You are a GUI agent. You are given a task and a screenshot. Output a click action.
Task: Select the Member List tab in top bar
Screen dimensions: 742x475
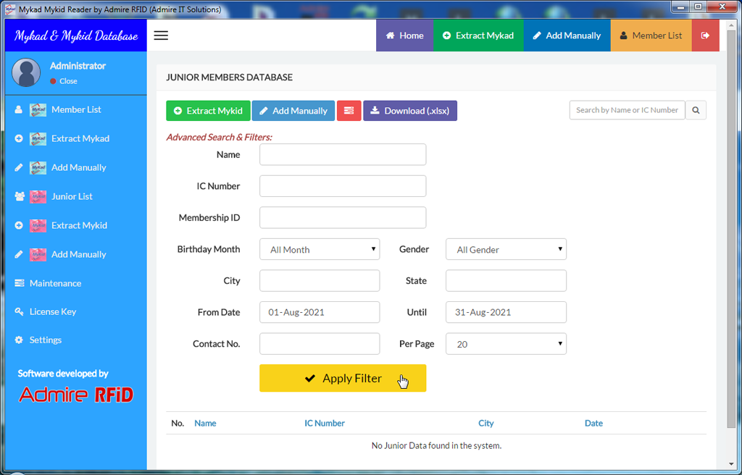[x=651, y=35]
